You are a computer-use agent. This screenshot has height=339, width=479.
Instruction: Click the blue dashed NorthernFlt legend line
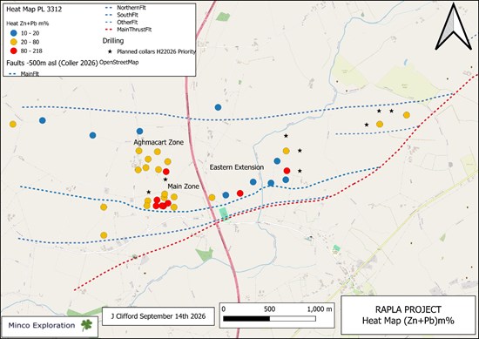click(110, 8)
